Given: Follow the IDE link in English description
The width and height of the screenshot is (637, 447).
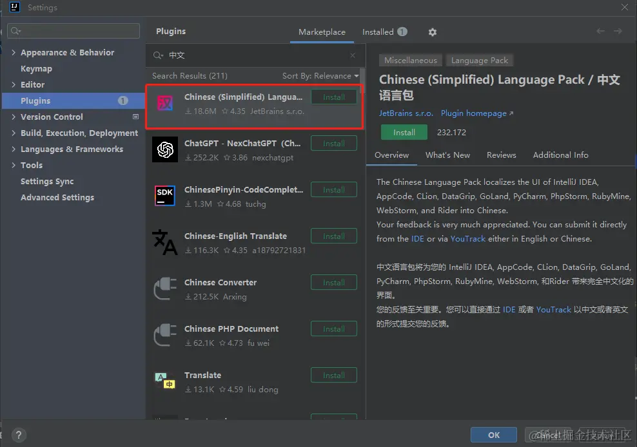Looking at the screenshot, I should [418, 239].
